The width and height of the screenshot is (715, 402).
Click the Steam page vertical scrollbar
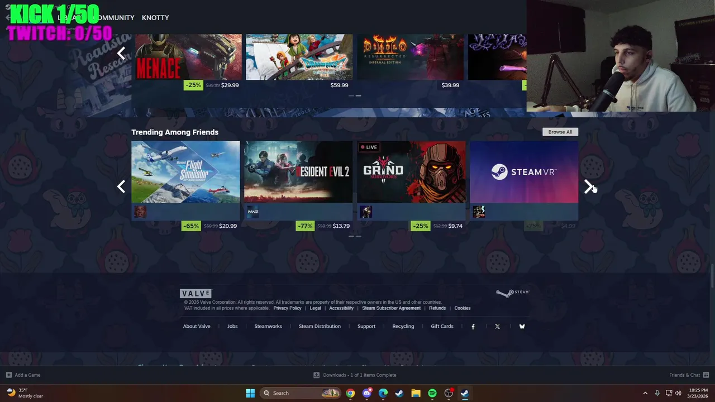[x=712, y=276]
